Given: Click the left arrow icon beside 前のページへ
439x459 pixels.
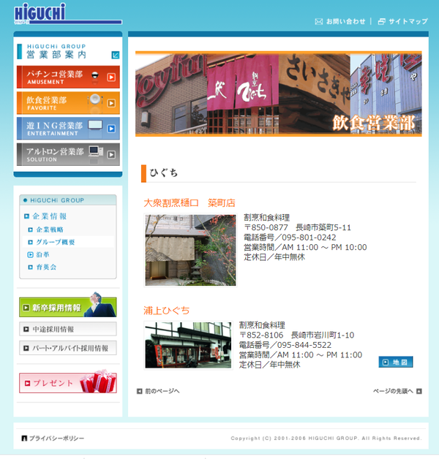Looking at the screenshot, I should pos(140,391).
